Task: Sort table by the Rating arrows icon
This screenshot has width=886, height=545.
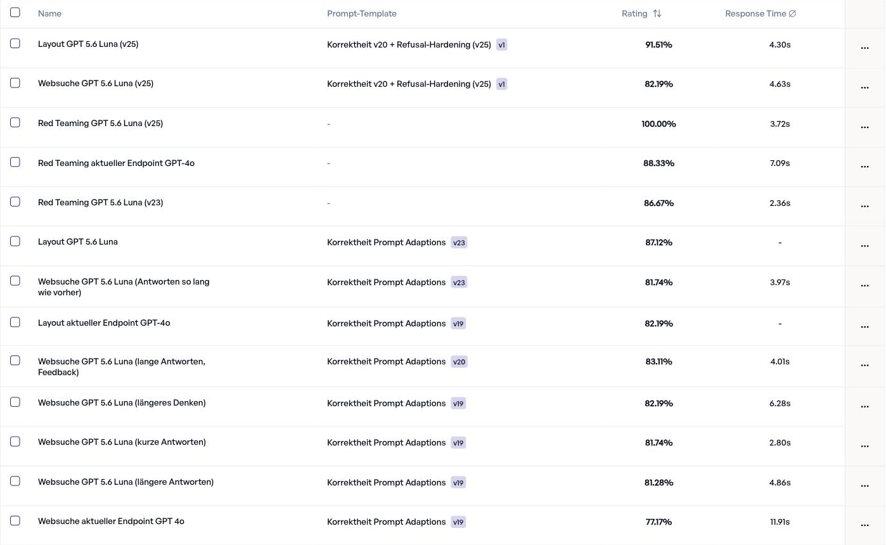Action: (657, 13)
